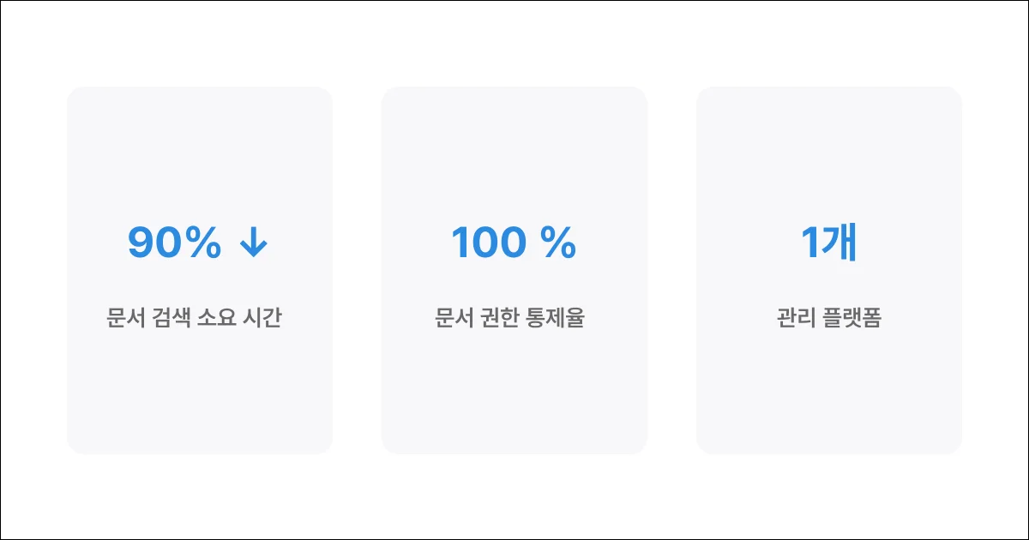Click the 개 character in 1개
Viewport: 1029px width, 540px height.
click(x=839, y=244)
